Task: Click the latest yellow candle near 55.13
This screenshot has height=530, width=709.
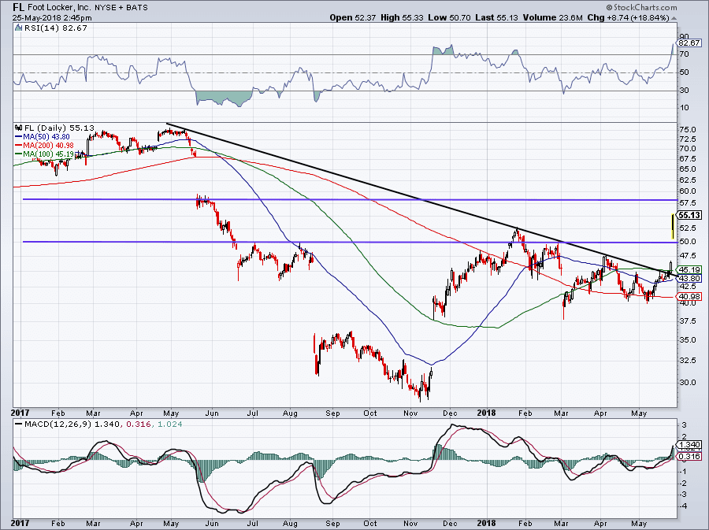Action: tap(674, 226)
